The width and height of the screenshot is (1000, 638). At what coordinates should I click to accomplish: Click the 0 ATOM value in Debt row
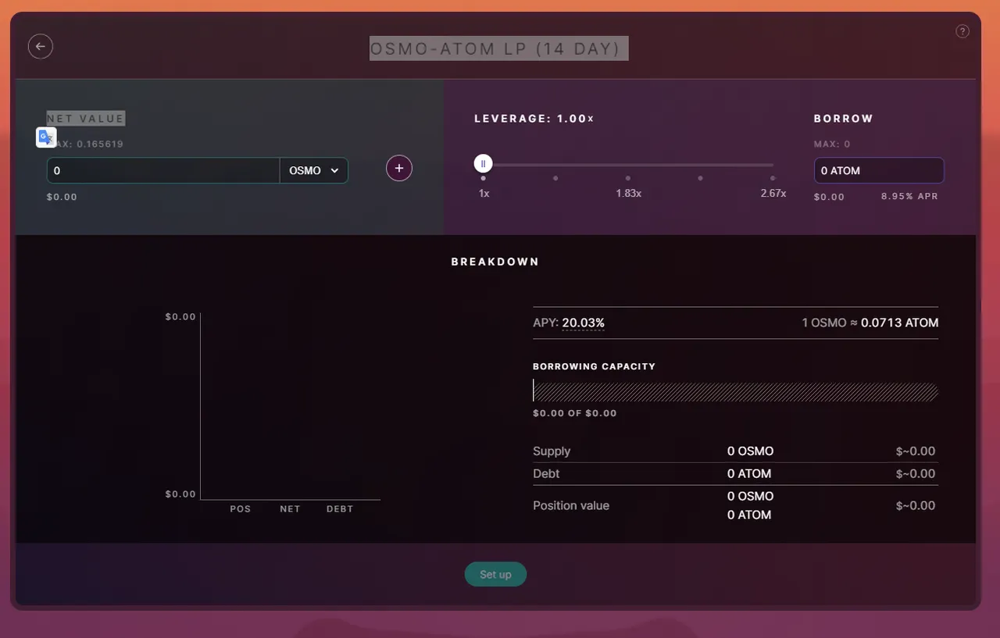point(749,473)
